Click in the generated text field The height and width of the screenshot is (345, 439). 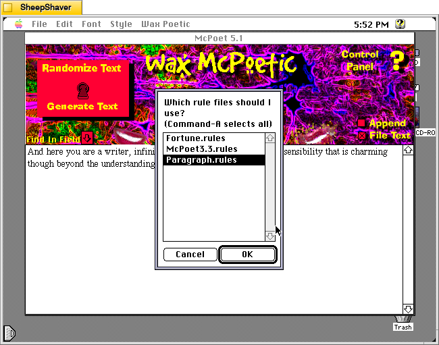pyautogui.click(x=214, y=230)
